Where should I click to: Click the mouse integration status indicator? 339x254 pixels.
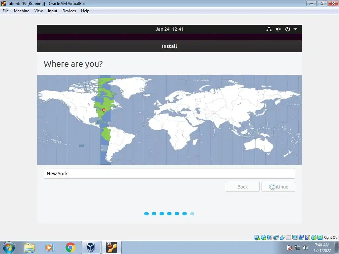[x=314, y=237]
